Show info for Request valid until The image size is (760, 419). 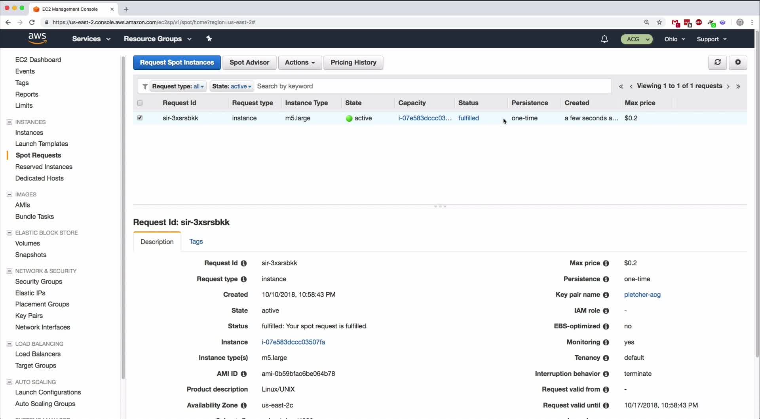coord(606,406)
